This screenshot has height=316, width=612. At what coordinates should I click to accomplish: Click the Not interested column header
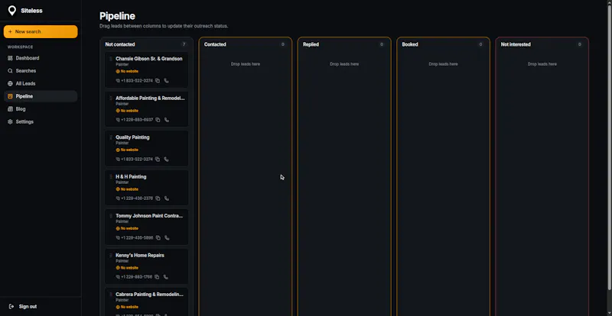tap(516, 44)
